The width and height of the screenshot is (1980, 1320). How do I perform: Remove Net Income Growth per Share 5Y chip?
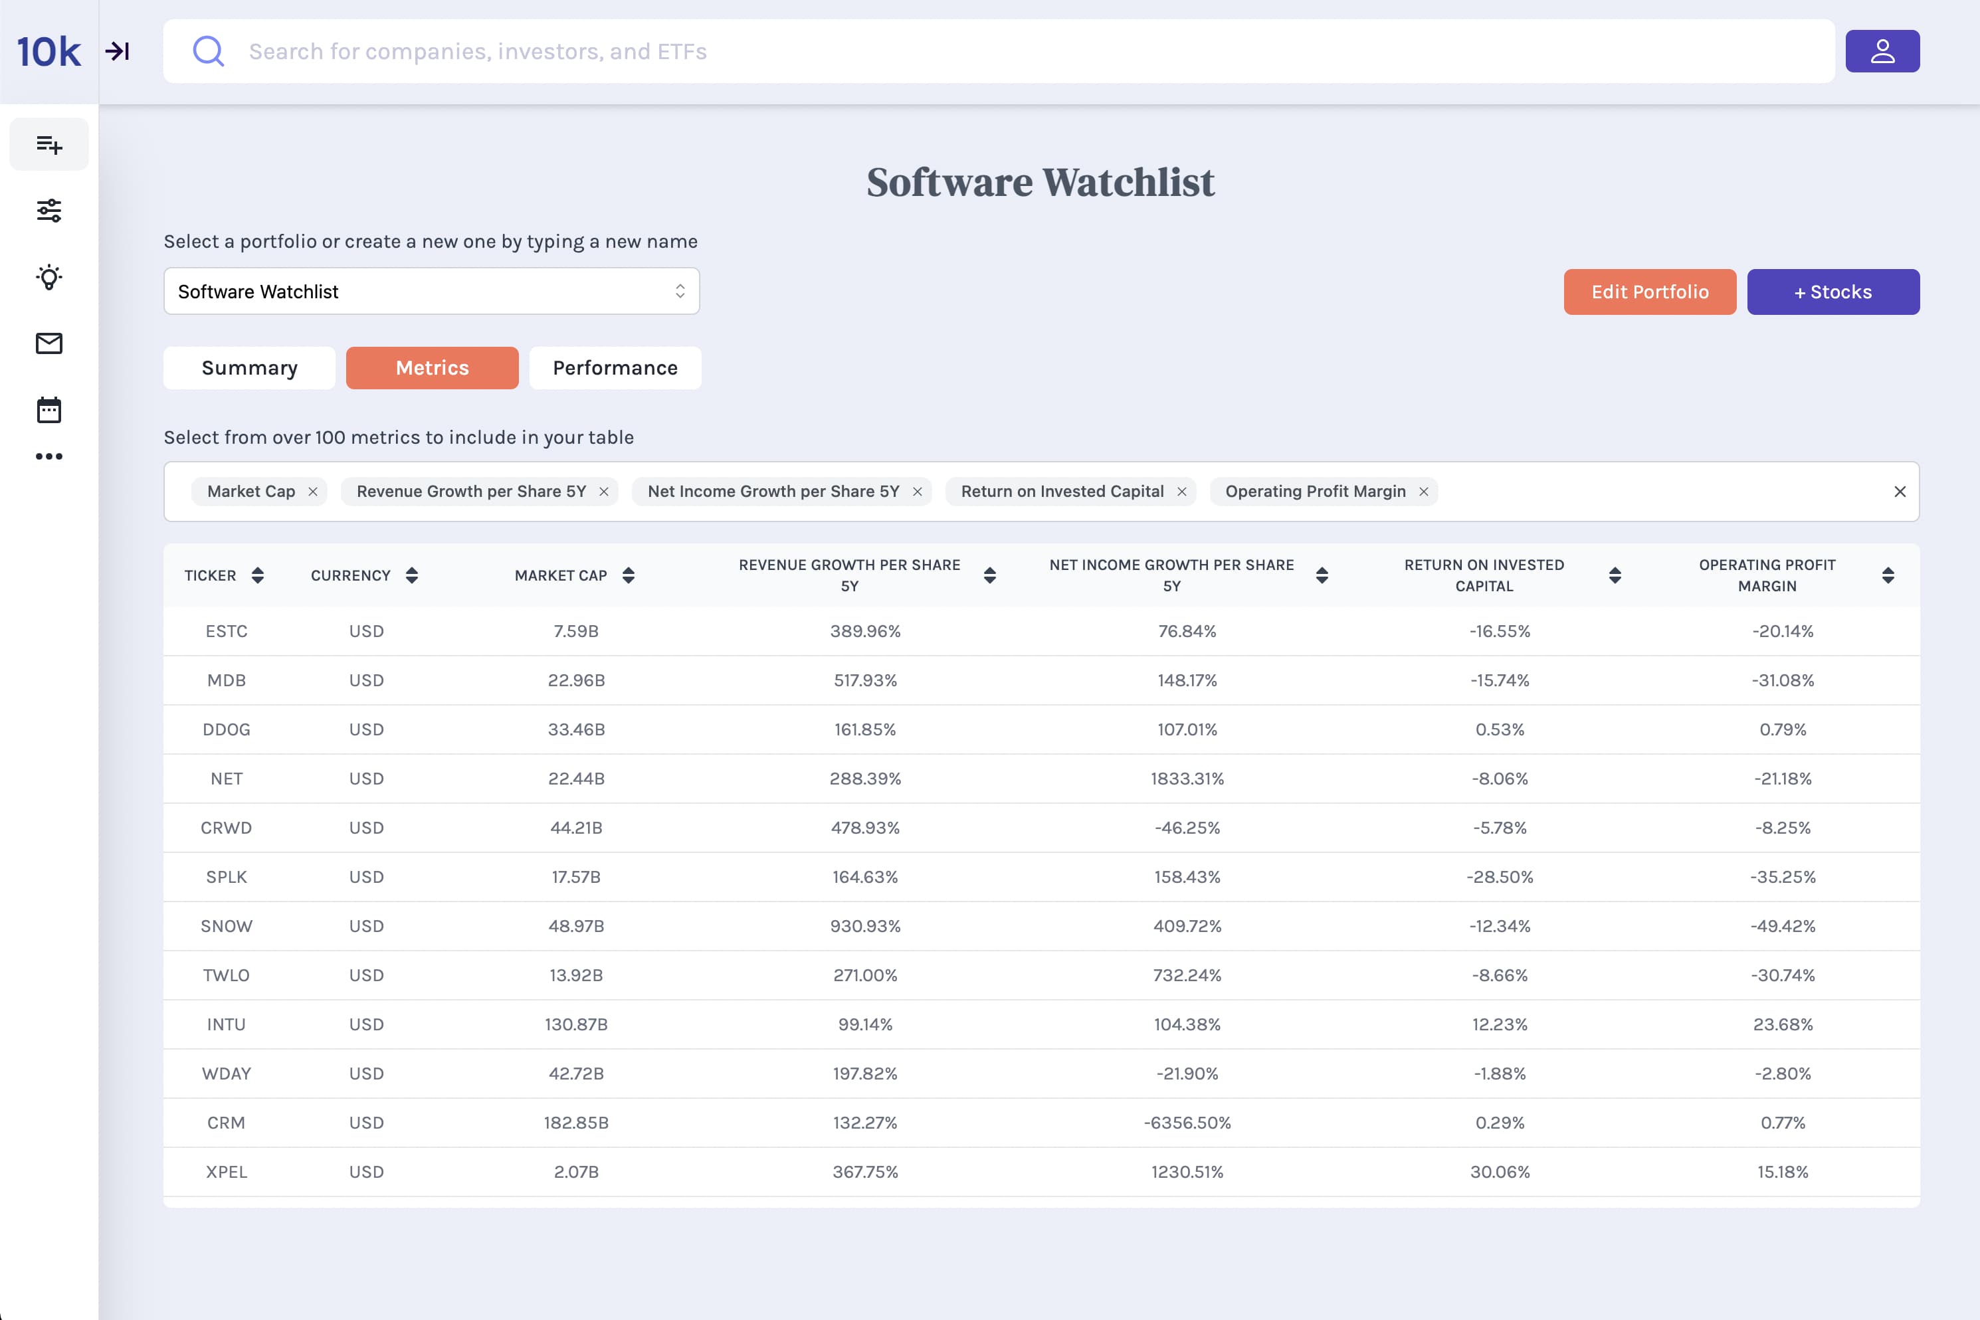coord(918,492)
